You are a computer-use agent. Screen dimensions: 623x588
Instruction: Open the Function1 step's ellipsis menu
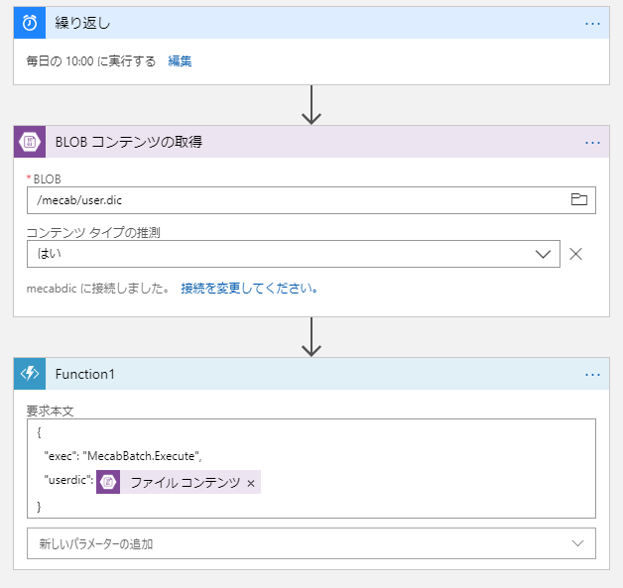tap(593, 374)
